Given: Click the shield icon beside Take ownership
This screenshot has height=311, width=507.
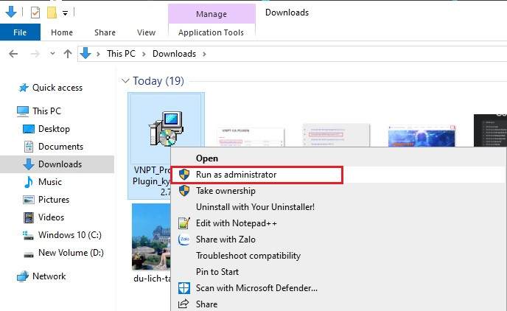Looking at the screenshot, I should (184, 191).
